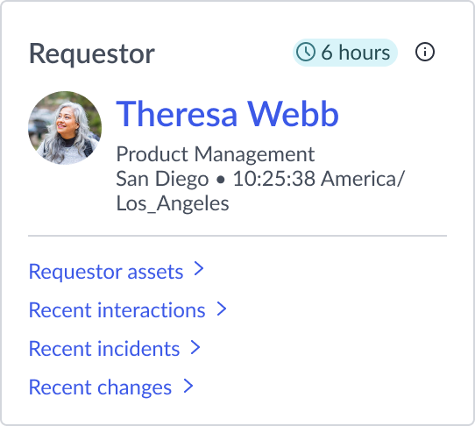The height and width of the screenshot is (426, 475).
Task: Expand the chevron next to Recent incidents
Action: coord(195,347)
